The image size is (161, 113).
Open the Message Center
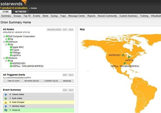77,16
